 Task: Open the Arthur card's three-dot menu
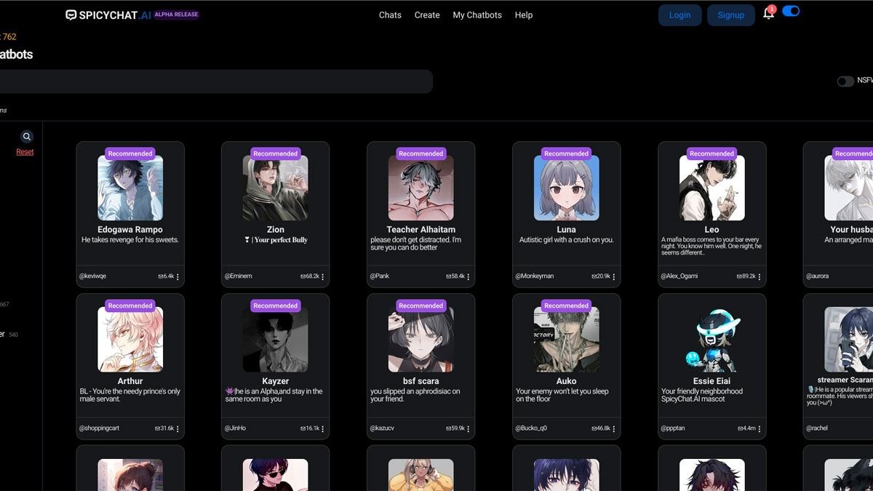pyautogui.click(x=178, y=429)
